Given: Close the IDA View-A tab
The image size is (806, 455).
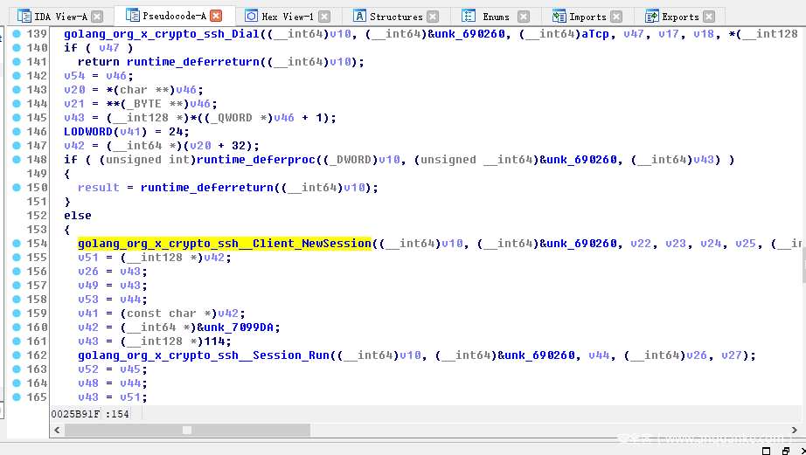Looking at the screenshot, I should tap(97, 17).
